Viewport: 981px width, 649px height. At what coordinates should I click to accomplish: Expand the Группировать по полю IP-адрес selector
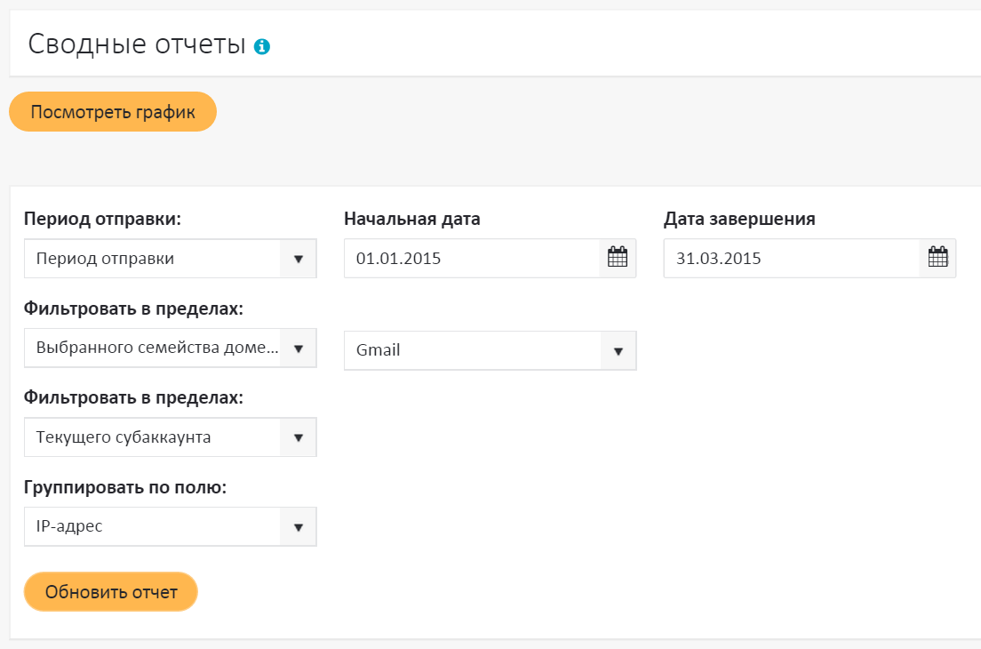click(151, 526)
